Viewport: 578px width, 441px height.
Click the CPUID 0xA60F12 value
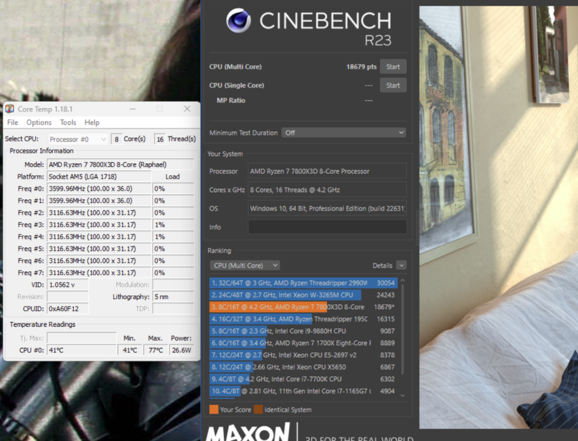pyautogui.click(x=68, y=309)
